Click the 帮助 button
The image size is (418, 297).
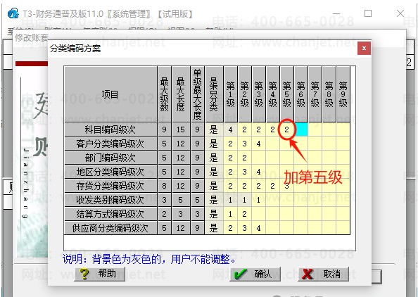99,274
